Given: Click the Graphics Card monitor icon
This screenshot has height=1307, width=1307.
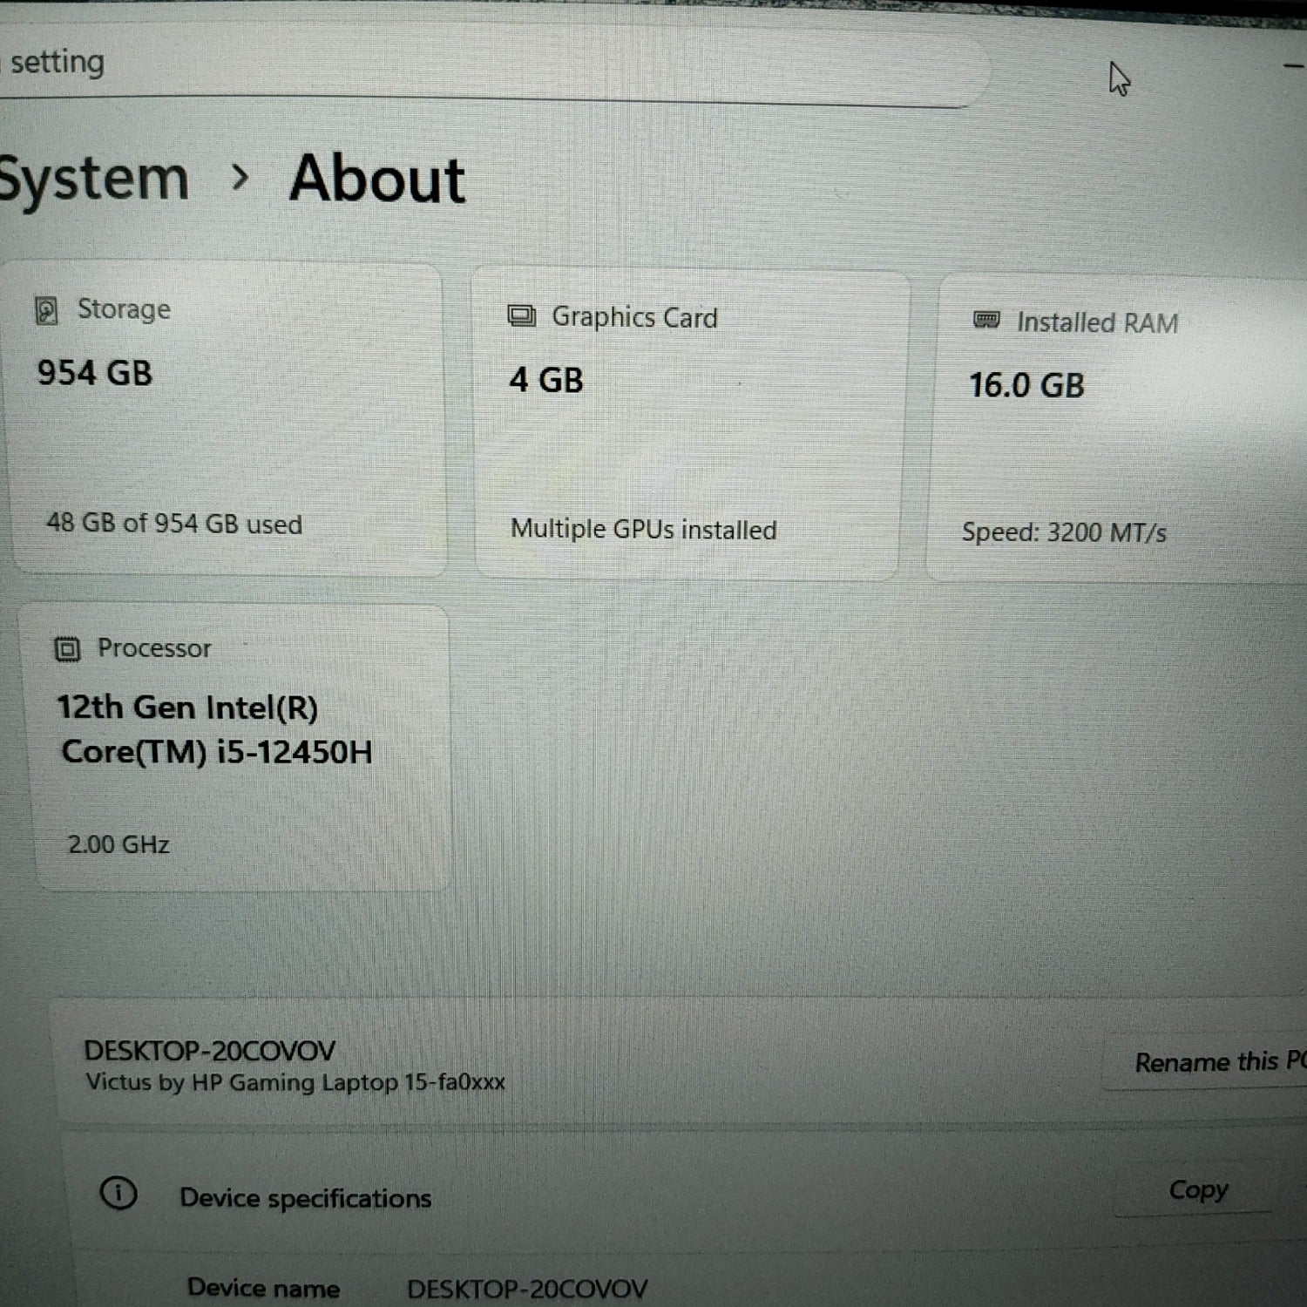Looking at the screenshot, I should pos(522,316).
